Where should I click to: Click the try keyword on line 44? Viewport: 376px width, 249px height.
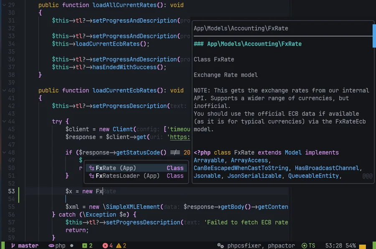(57, 122)
